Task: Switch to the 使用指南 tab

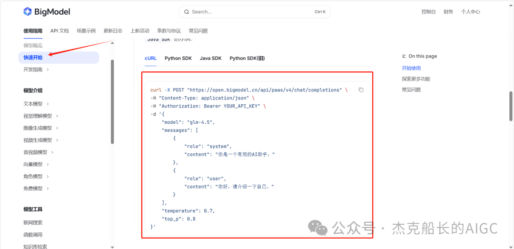Action: coord(33,31)
